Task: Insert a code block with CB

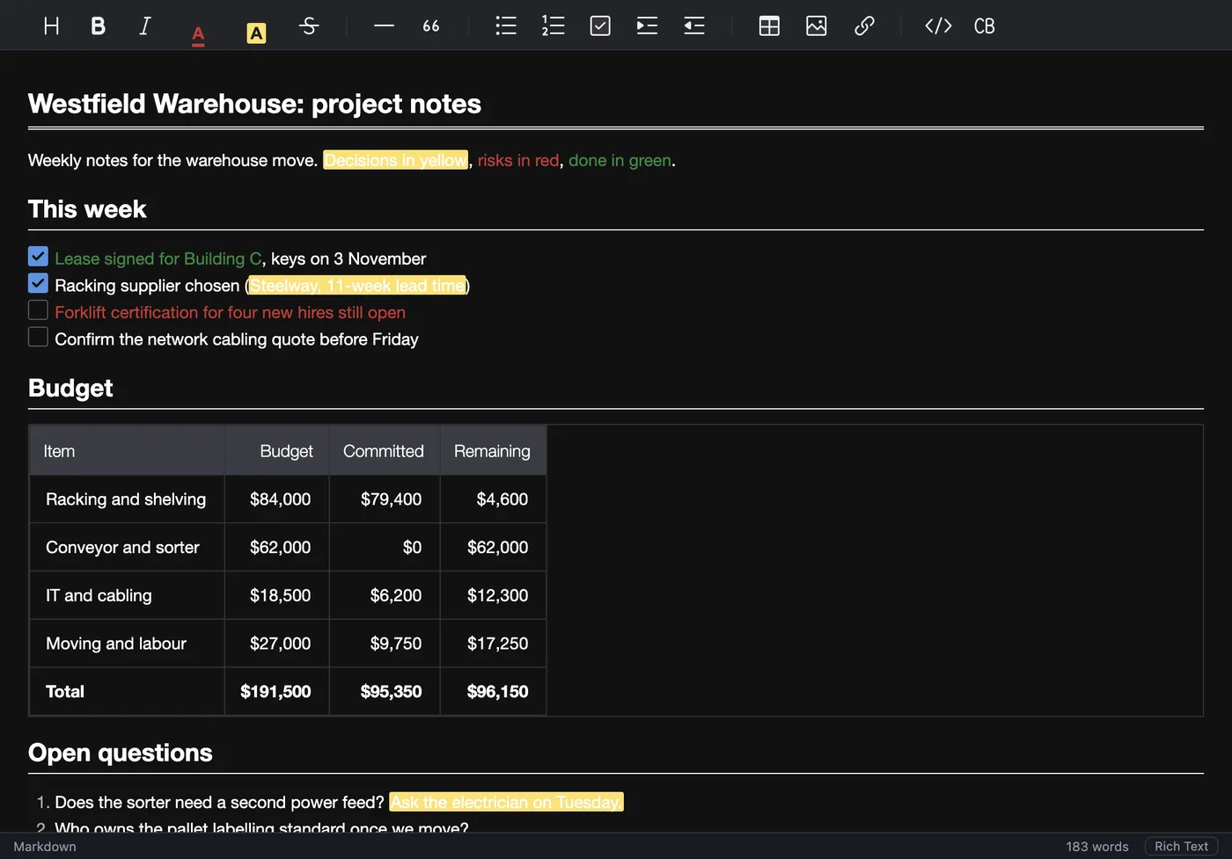Action: tap(985, 25)
